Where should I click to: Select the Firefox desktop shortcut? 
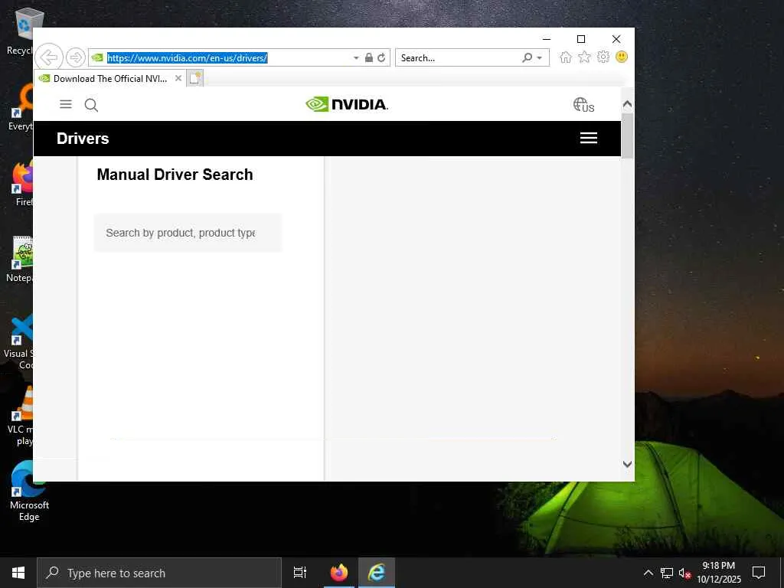coord(22,184)
